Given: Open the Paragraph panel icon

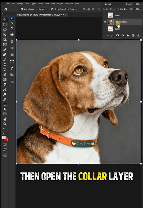Looking at the screenshot, I should click(12, 28).
